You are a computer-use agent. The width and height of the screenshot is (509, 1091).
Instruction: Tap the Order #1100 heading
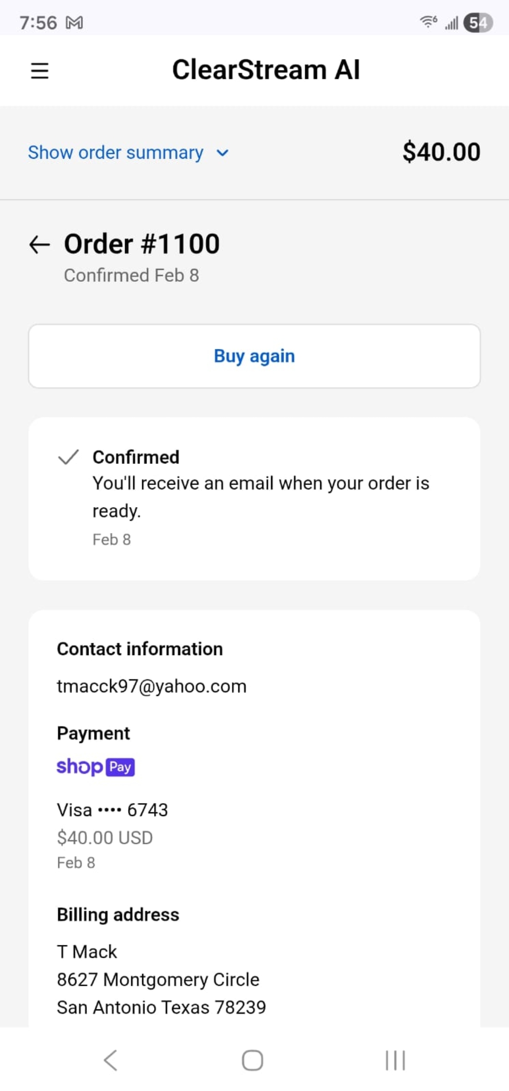click(142, 244)
